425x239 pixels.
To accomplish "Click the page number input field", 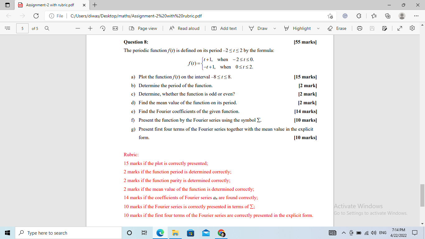I will (22, 28).
